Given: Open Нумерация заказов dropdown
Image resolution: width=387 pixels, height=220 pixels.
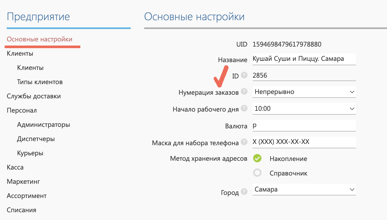Looking at the screenshot, I should point(304,92).
